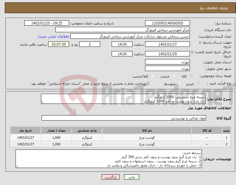Click the تاریخ نیاز column header
236x185 pixels.
click(x=26, y=130)
